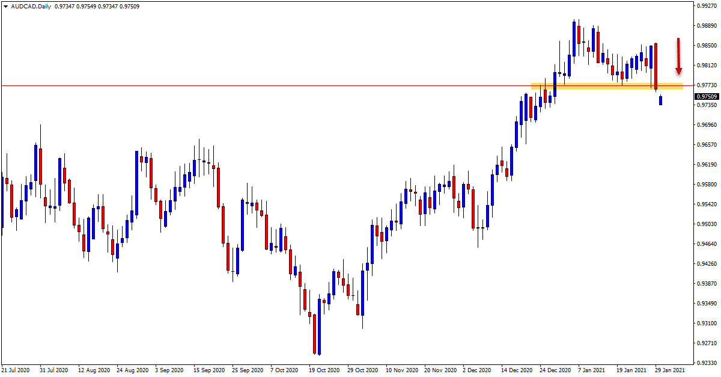Viewport: 721px width, 377px height.
Task: Click the AUDCAD,Daily chart title
Action: pyautogui.click(x=30, y=6)
